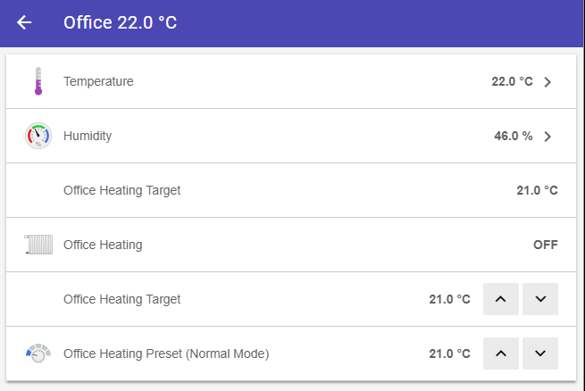The width and height of the screenshot is (585, 391).
Task: Select the Office Heating row label
Action: (103, 245)
